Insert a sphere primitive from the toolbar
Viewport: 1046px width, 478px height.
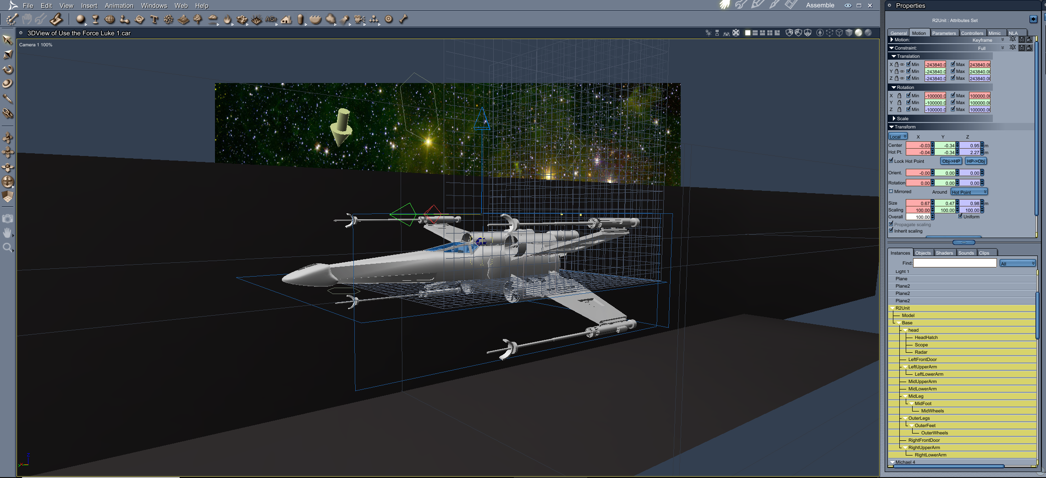coord(80,19)
